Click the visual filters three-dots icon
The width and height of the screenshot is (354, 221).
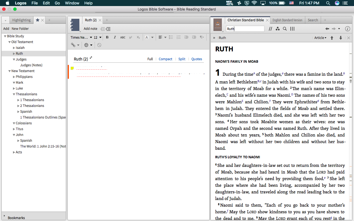click(x=278, y=29)
